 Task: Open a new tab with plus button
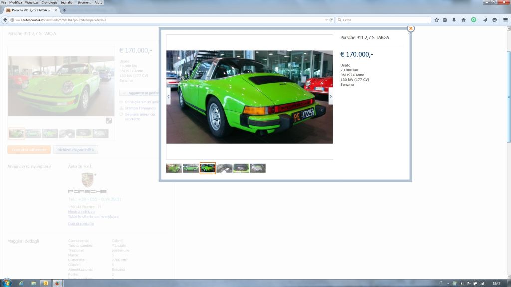(64, 10)
